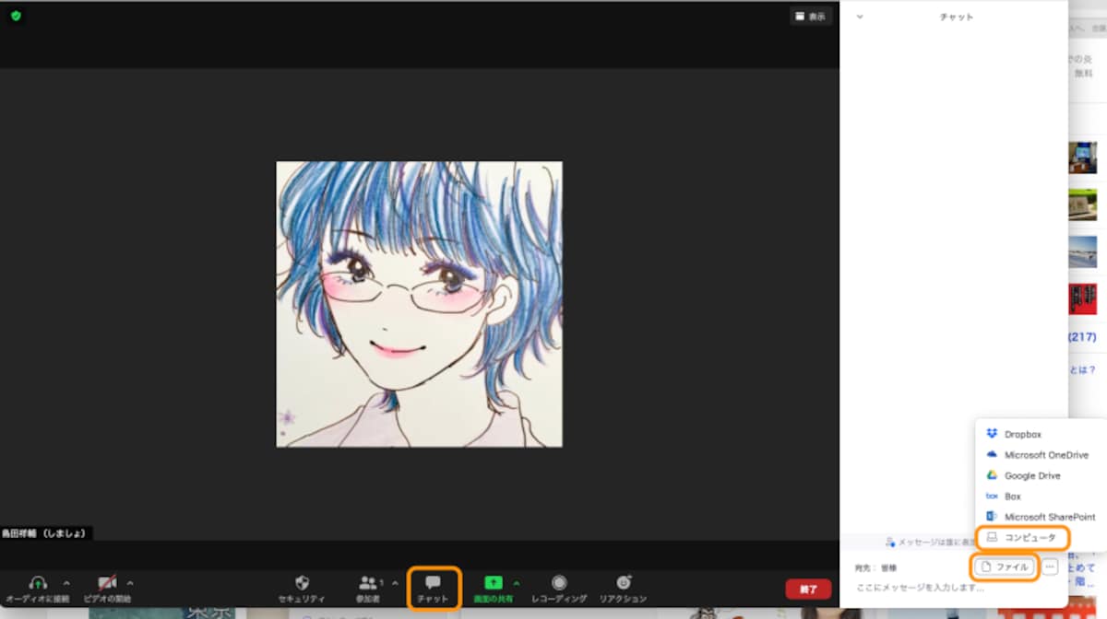This screenshot has width=1107, height=619.
Task: Open Security (セキュリティ) shield icon
Action: point(302,582)
